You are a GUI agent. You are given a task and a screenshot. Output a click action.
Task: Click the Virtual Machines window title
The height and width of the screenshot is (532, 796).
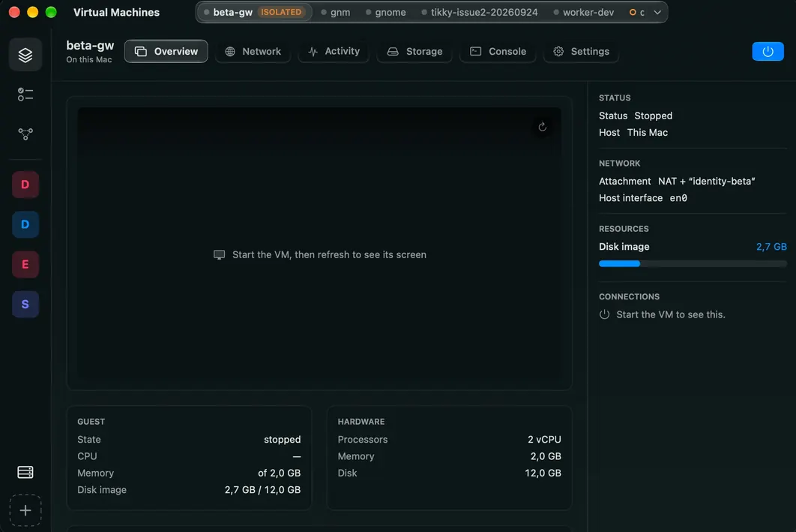click(x=116, y=12)
